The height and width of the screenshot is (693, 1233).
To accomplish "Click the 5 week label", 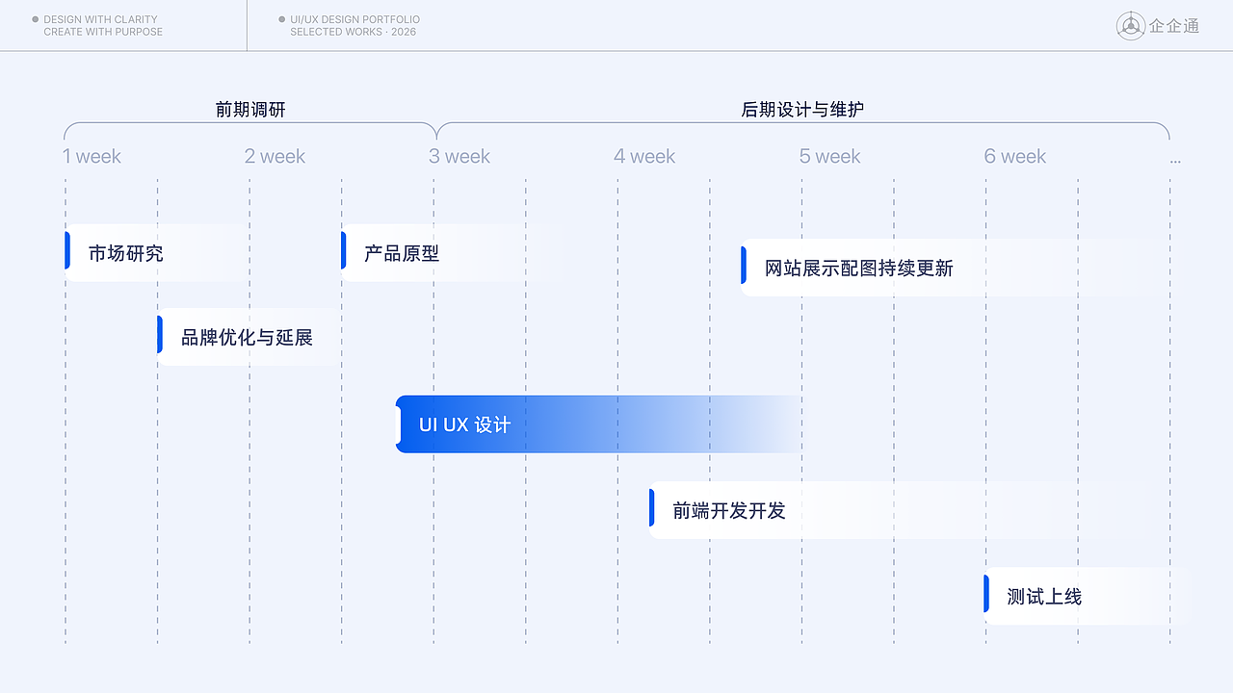I will click(x=829, y=157).
